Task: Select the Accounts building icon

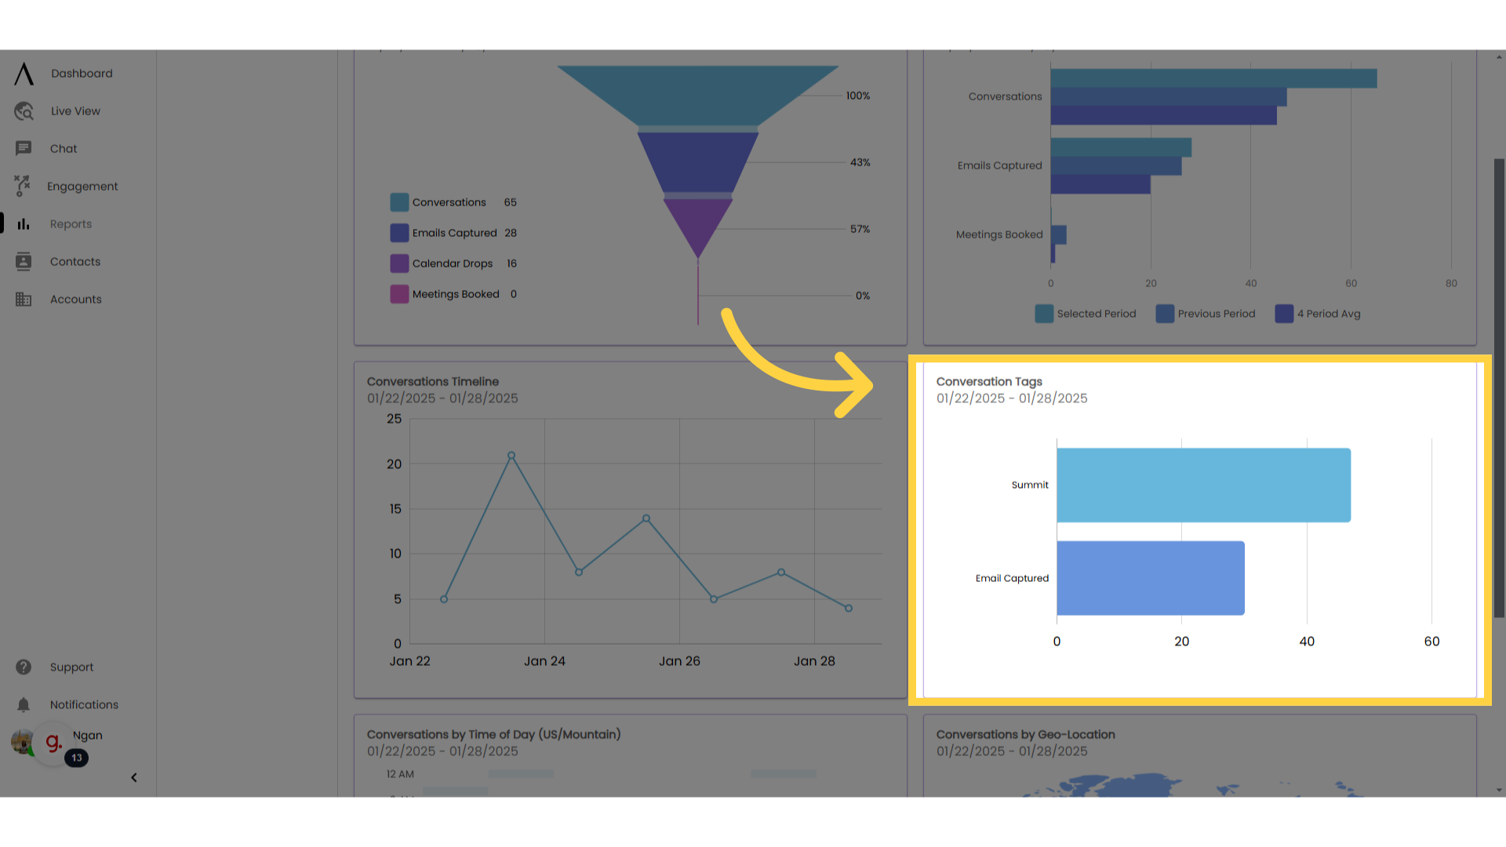Action: pos(24,299)
